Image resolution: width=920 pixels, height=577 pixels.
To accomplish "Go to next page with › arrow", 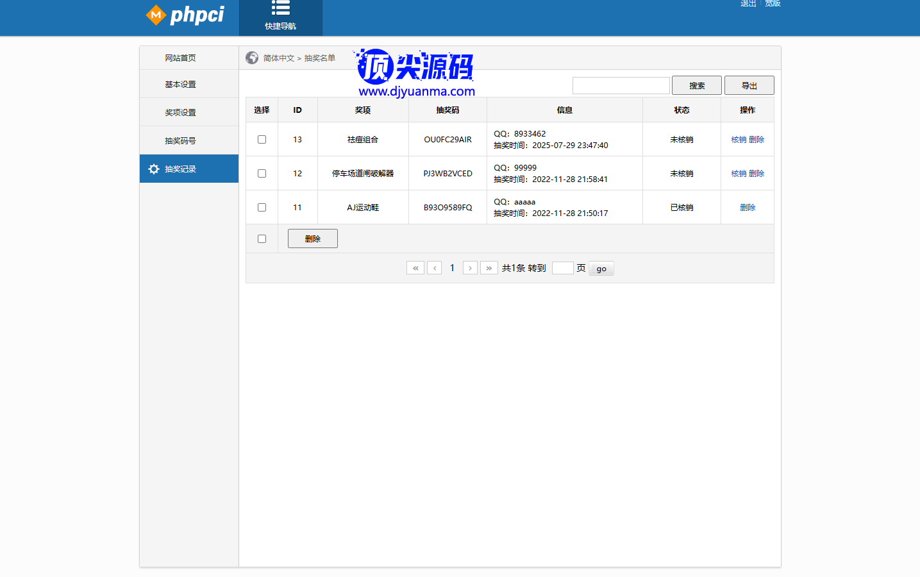I will coord(470,268).
